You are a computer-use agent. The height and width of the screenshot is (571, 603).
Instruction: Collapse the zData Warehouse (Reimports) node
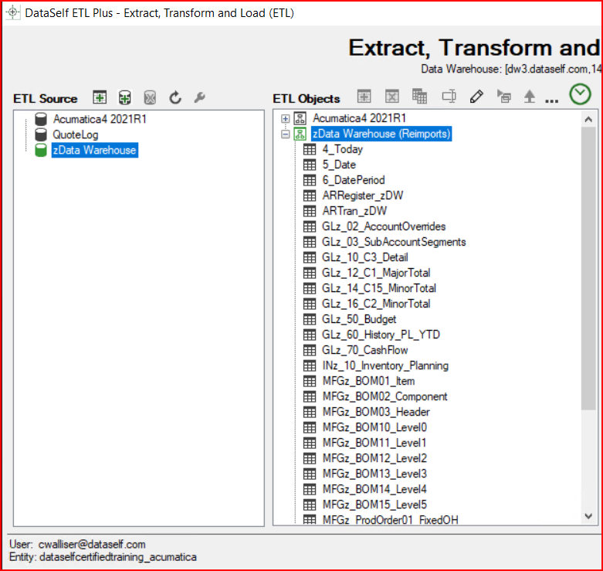(x=286, y=134)
